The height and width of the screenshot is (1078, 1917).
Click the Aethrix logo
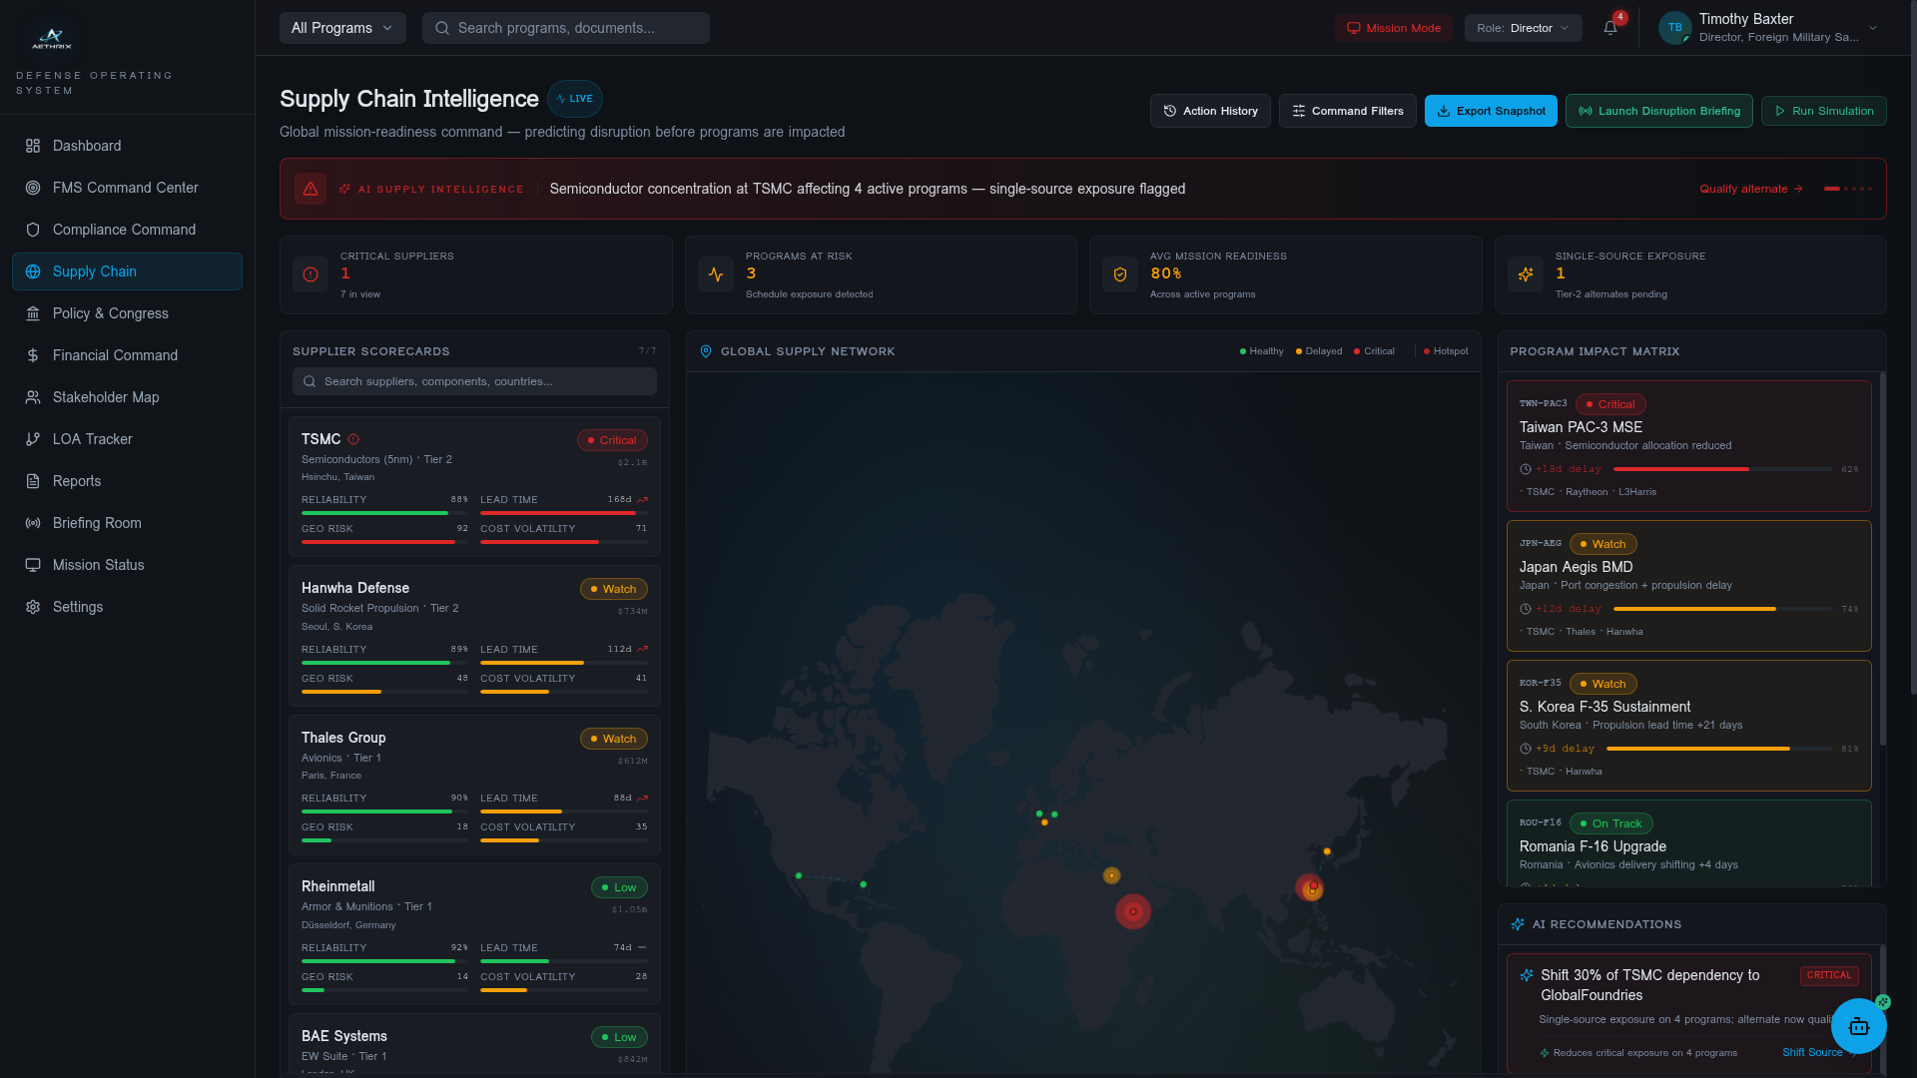[52, 38]
